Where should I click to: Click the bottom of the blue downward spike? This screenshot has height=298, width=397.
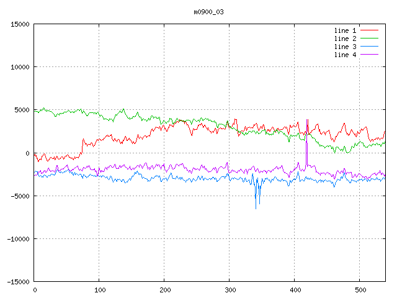256,209
